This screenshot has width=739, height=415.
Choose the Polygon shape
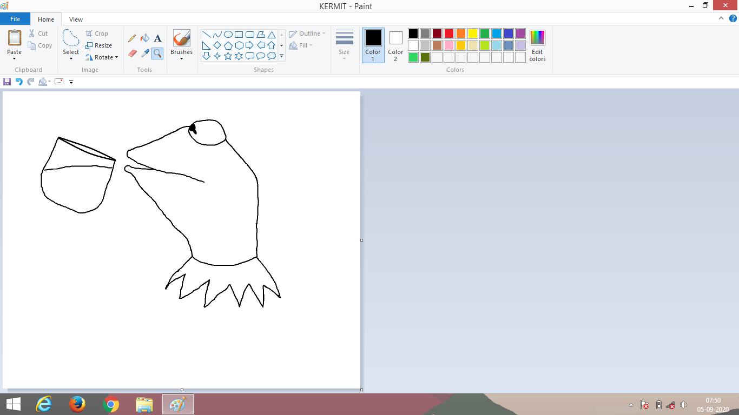(x=260, y=34)
